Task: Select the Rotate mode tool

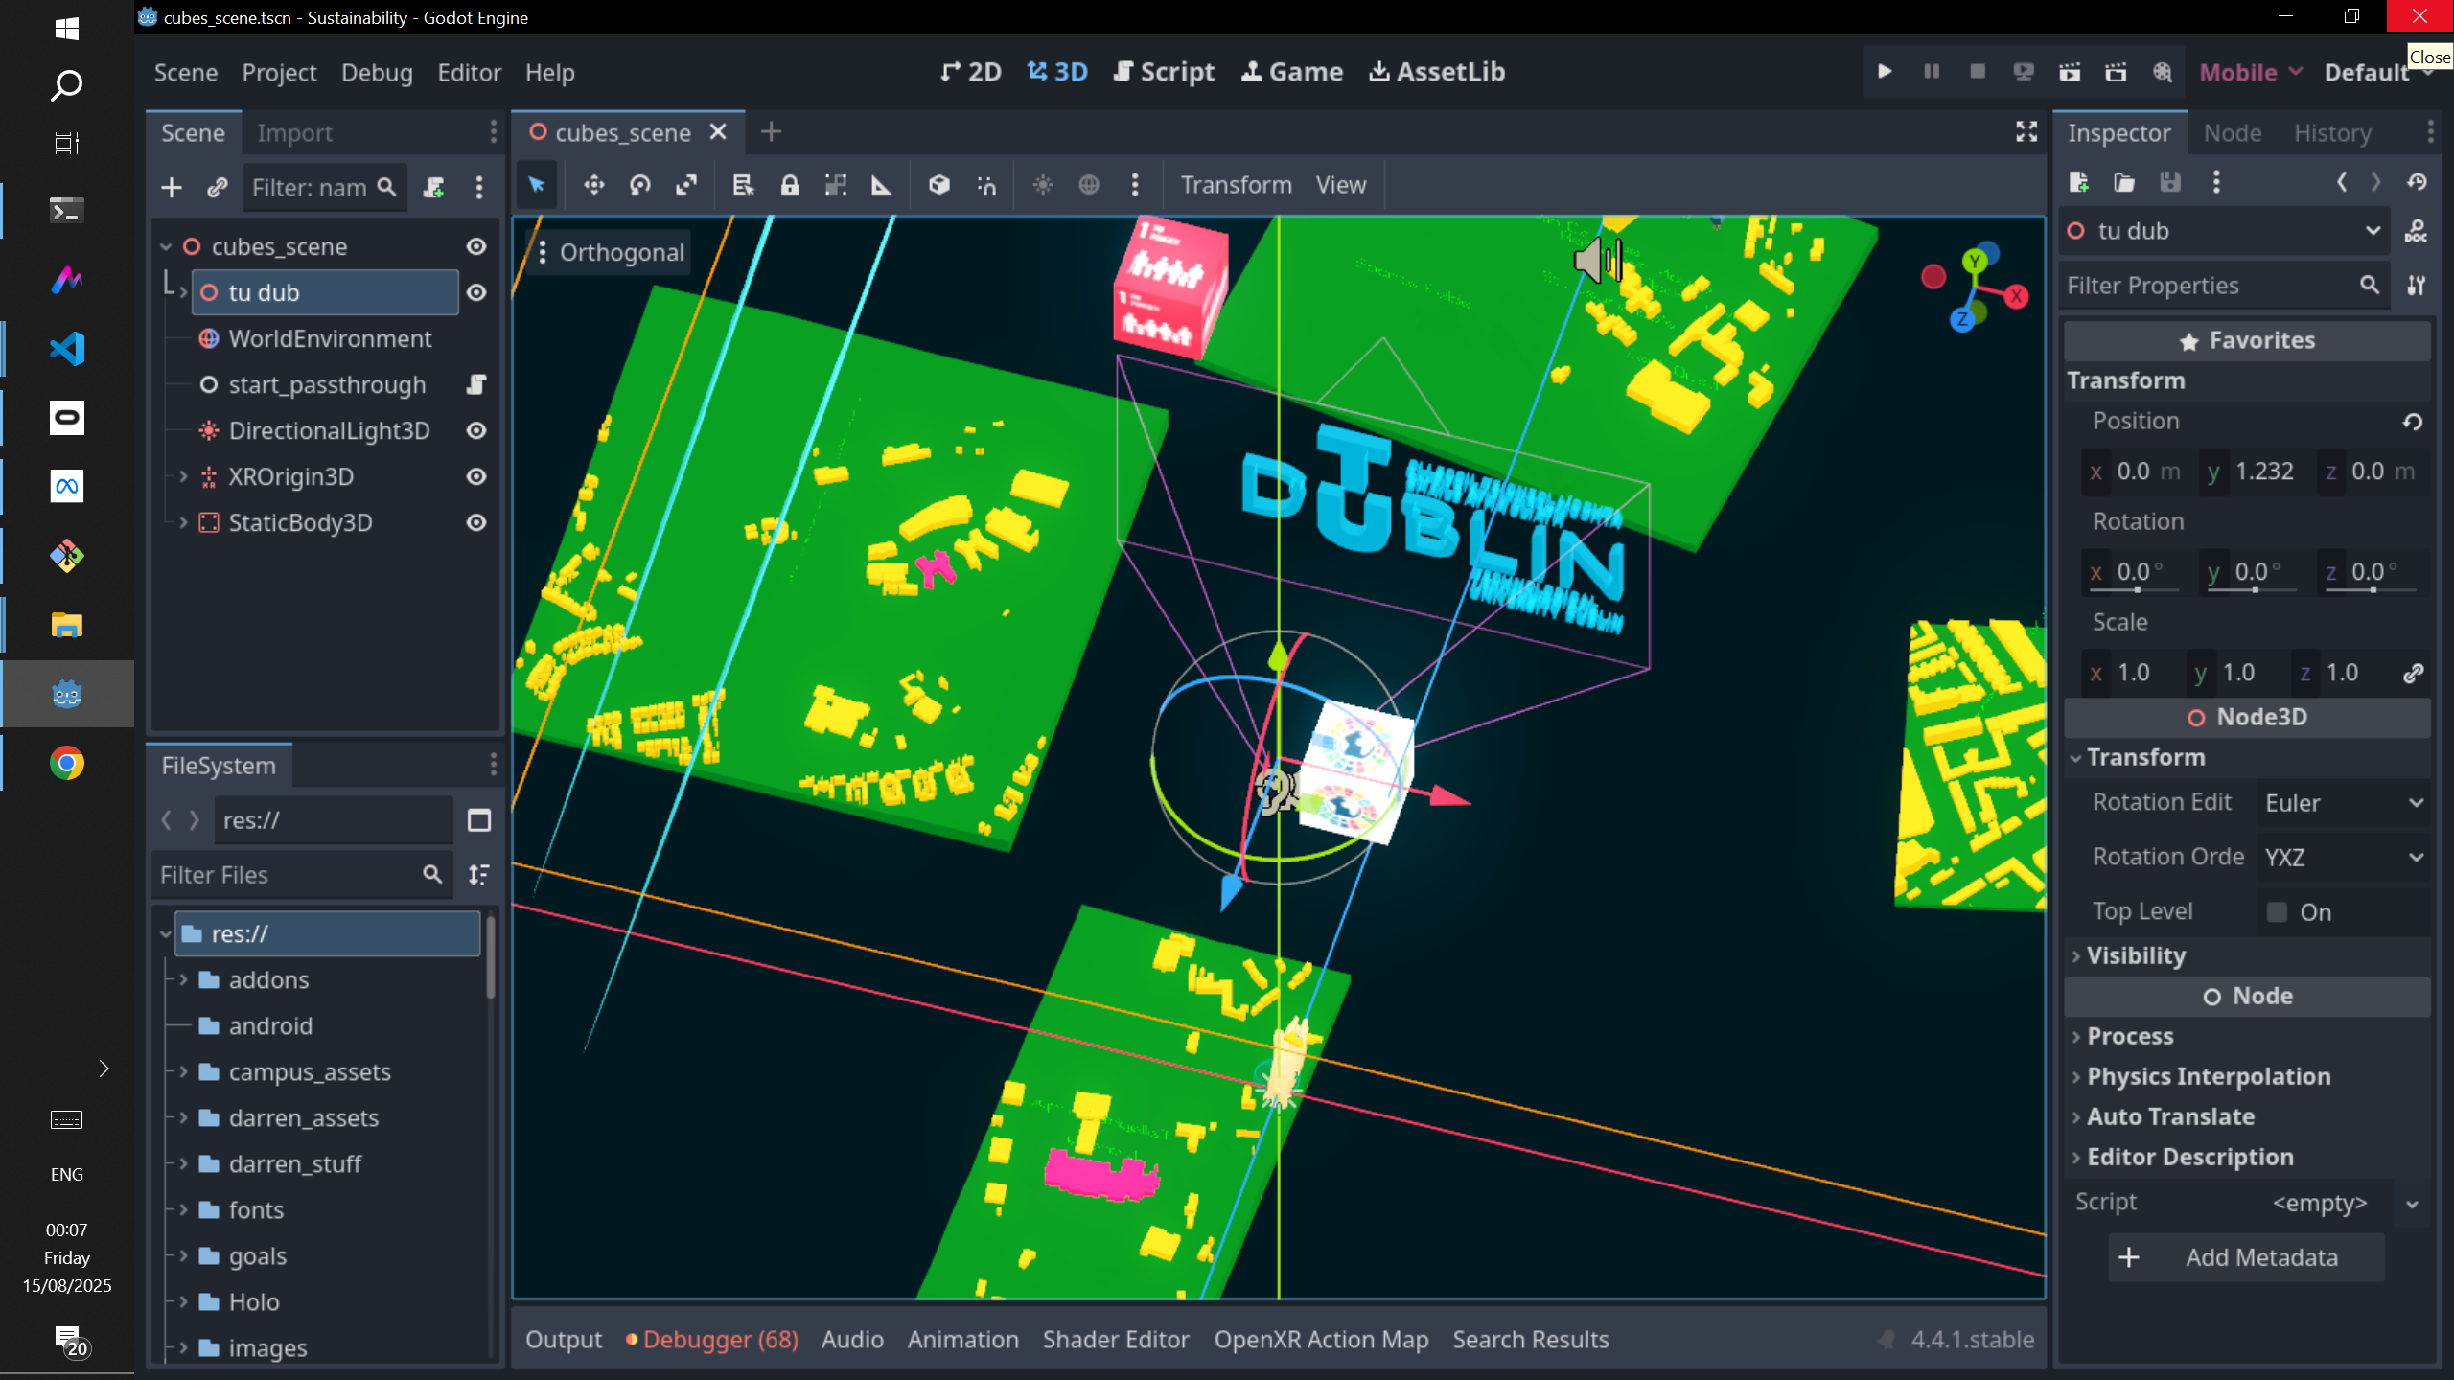Action: 640,185
